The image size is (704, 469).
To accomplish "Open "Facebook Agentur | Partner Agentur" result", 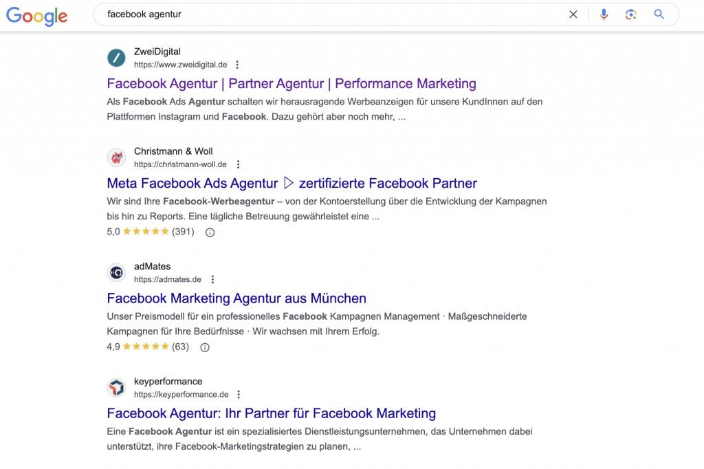I will click(x=291, y=84).
